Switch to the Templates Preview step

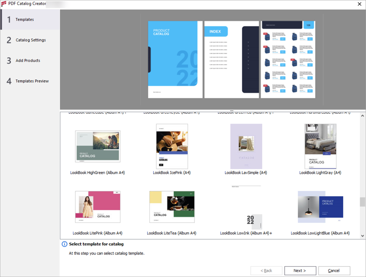28,81
